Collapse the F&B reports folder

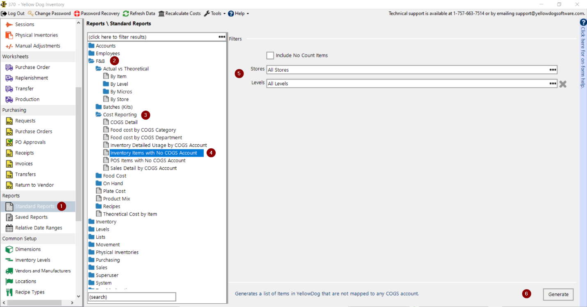click(x=91, y=61)
